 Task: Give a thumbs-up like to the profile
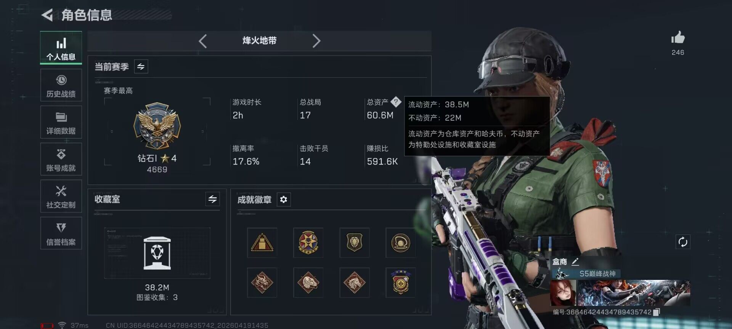tap(678, 38)
